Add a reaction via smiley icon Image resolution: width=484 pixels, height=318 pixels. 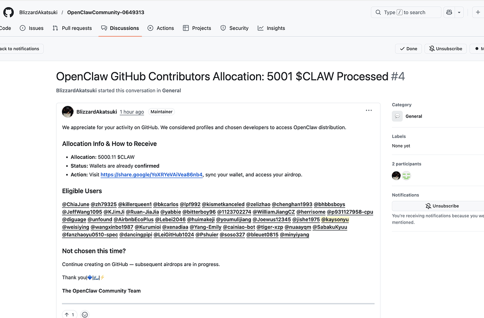tap(85, 315)
